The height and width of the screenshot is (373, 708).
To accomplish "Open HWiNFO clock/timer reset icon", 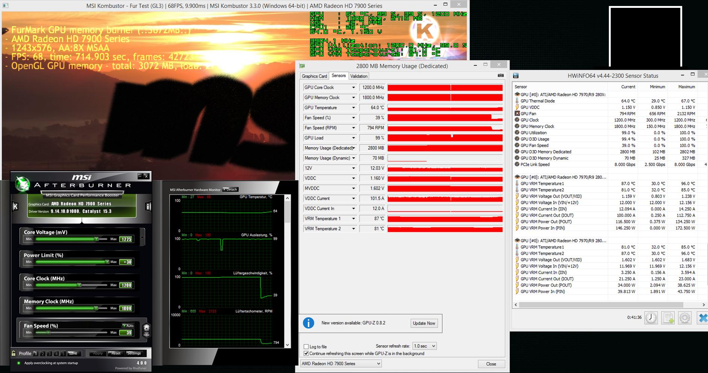I will coord(651,318).
